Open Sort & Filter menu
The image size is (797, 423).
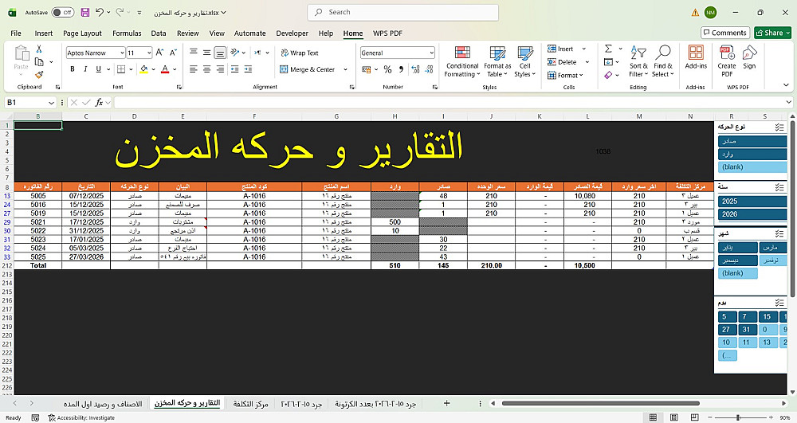[638, 61]
